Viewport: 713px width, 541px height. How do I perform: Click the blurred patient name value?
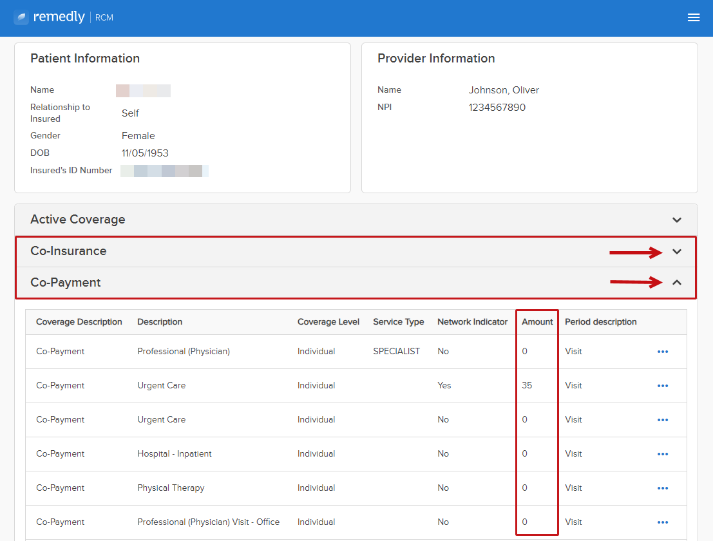[143, 90]
